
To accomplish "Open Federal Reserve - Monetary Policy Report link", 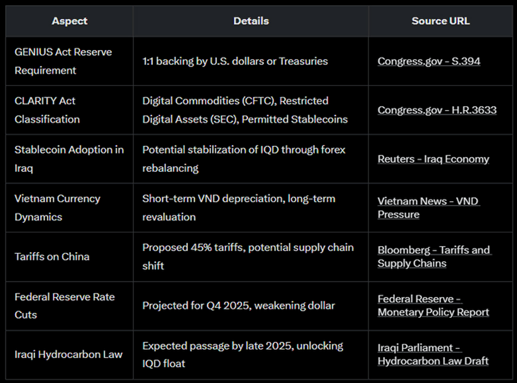I will point(433,305).
